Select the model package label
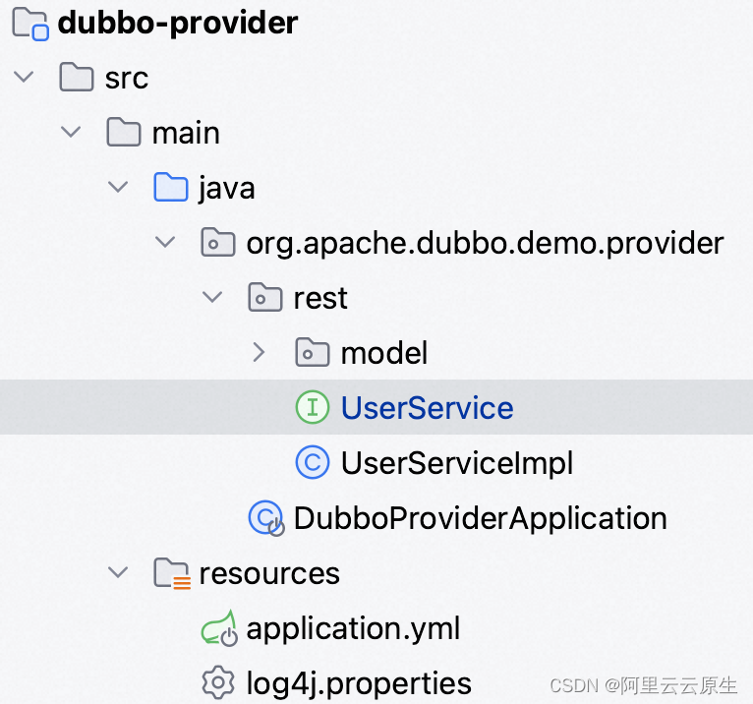Screen dimensions: 753x704 [383, 353]
